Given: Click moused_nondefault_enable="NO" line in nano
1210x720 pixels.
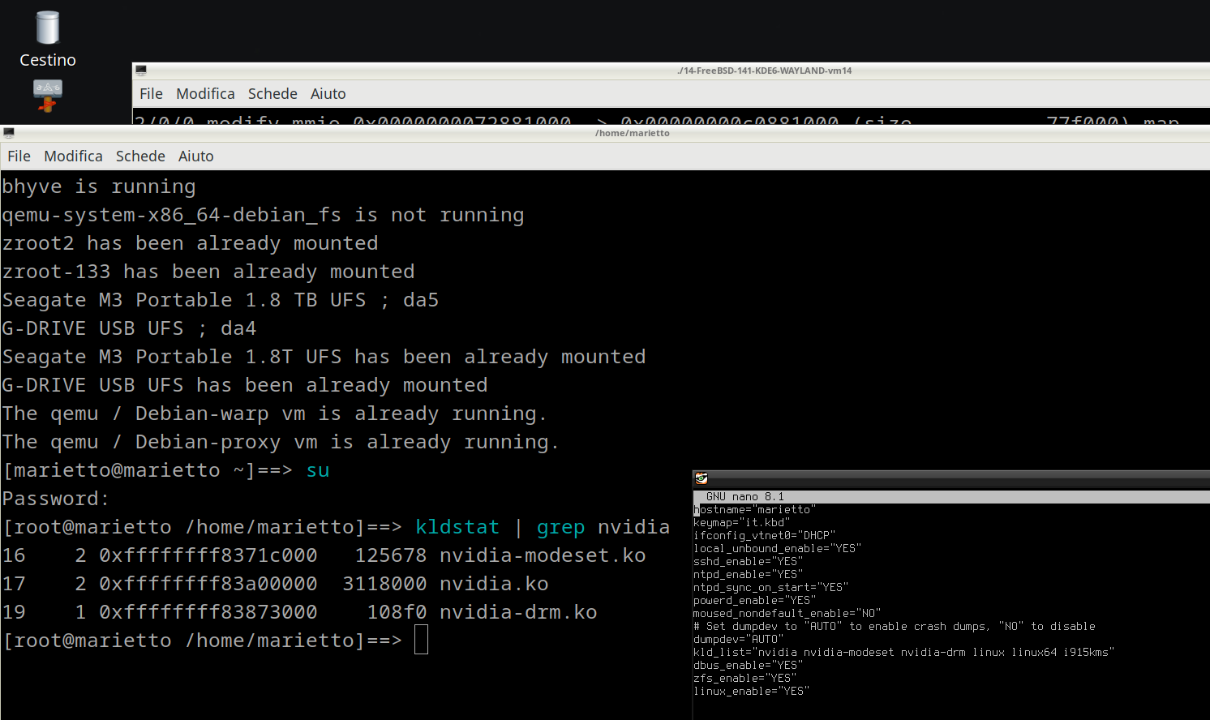Looking at the screenshot, I should click(x=787, y=613).
